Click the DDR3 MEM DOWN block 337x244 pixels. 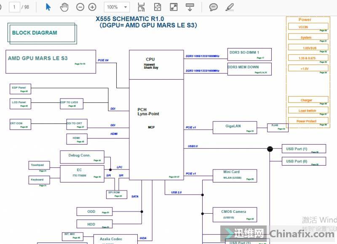(x=249, y=69)
